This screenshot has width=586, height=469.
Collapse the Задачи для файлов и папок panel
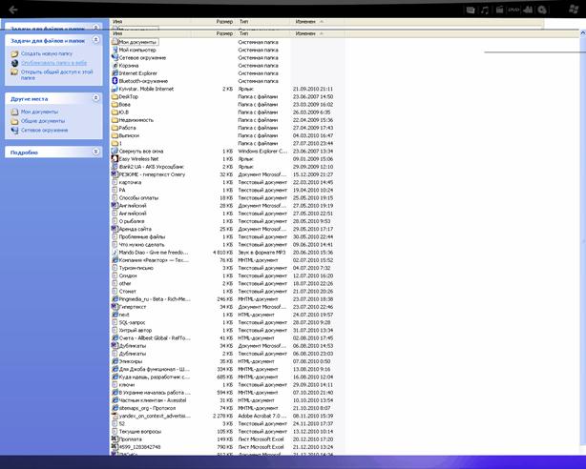click(x=96, y=40)
